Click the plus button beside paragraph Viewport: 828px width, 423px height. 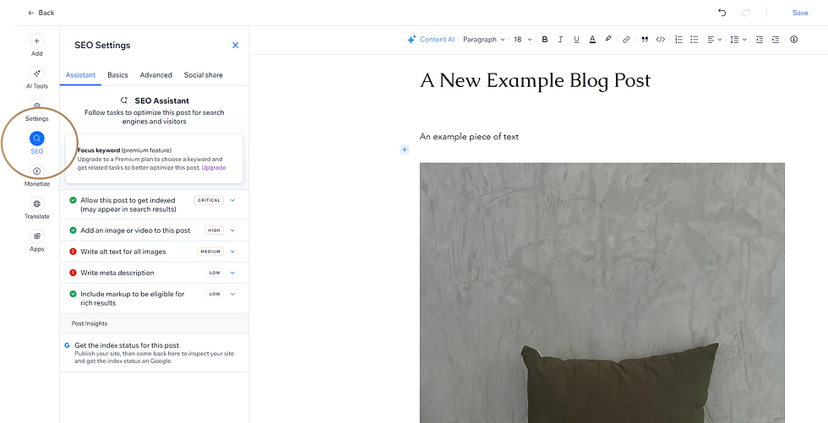405,149
